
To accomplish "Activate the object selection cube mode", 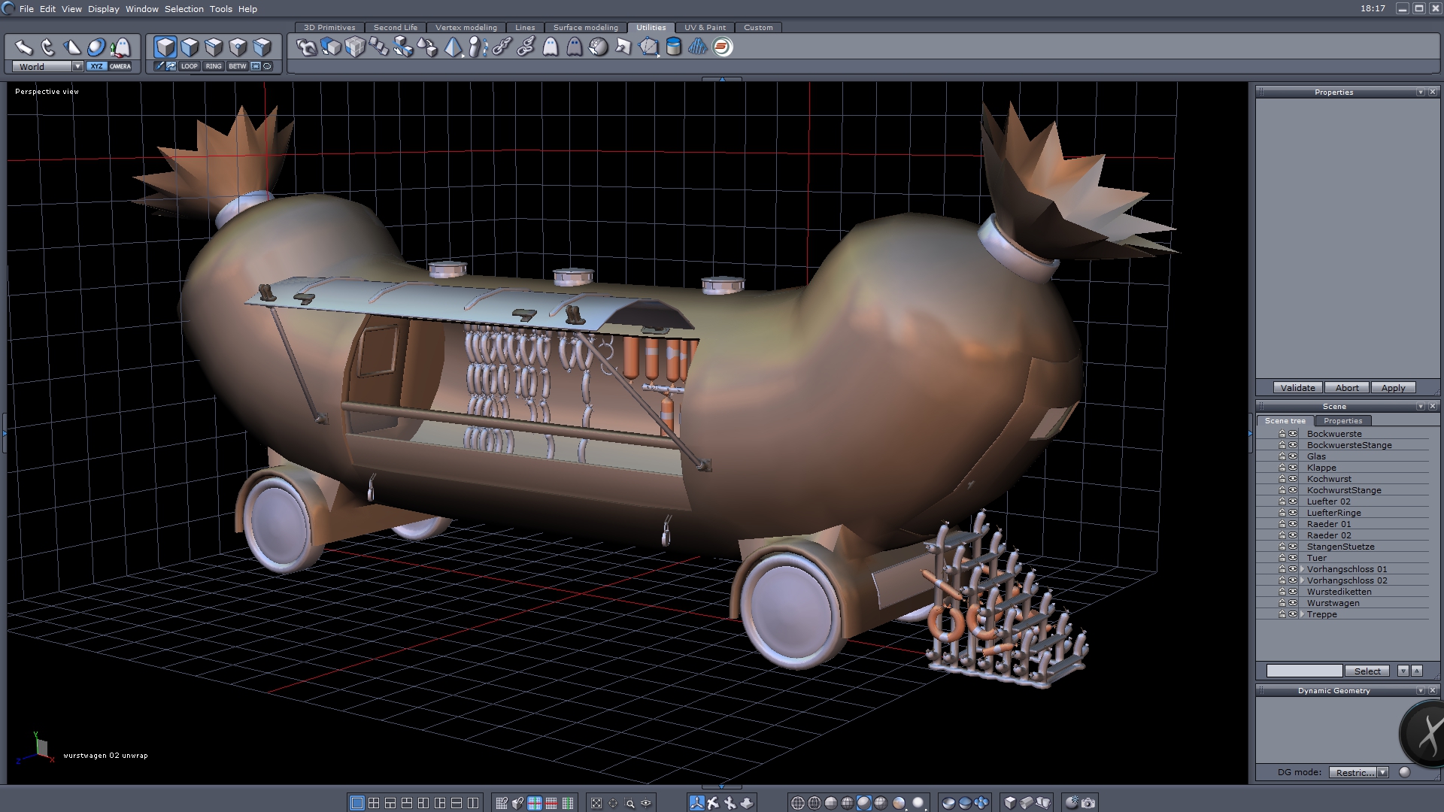I will [165, 47].
